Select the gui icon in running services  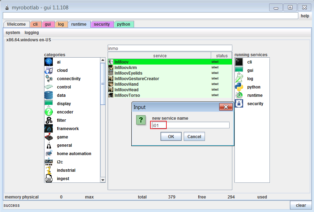[x=239, y=70]
